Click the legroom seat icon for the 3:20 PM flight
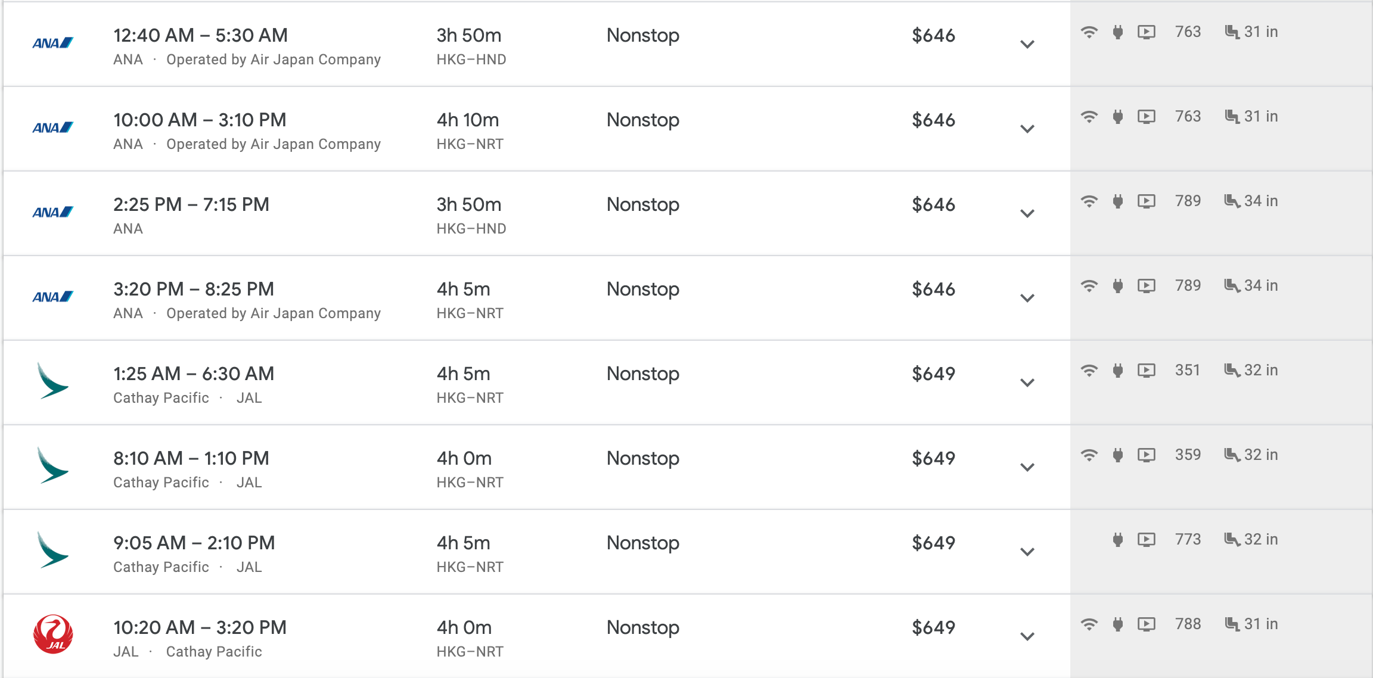This screenshot has width=1373, height=678. [x=1231, y=286]
